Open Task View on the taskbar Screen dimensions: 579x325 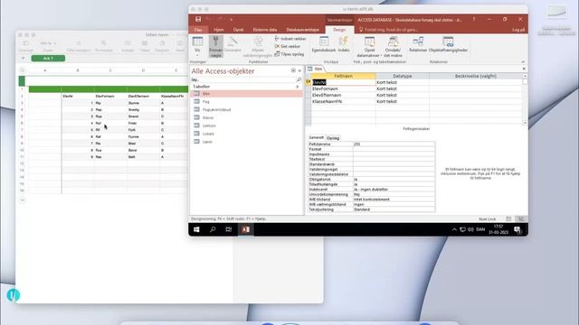[x=229, y=229]
